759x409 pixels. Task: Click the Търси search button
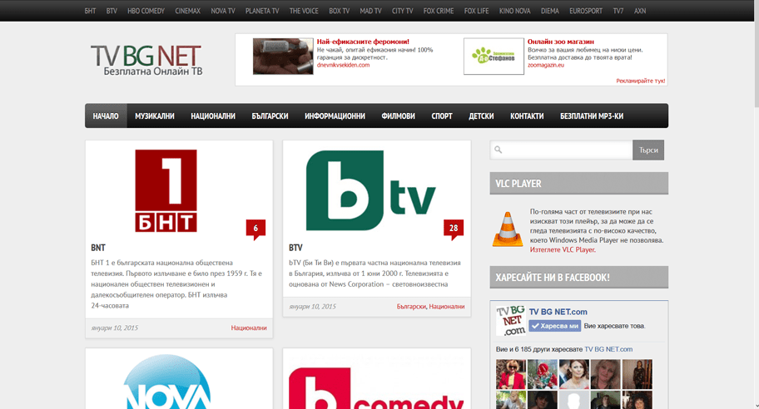point(648,150)
